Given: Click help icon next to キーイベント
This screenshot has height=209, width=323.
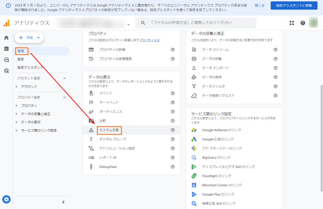Looking at the screenshot, I should coord(173,102).
